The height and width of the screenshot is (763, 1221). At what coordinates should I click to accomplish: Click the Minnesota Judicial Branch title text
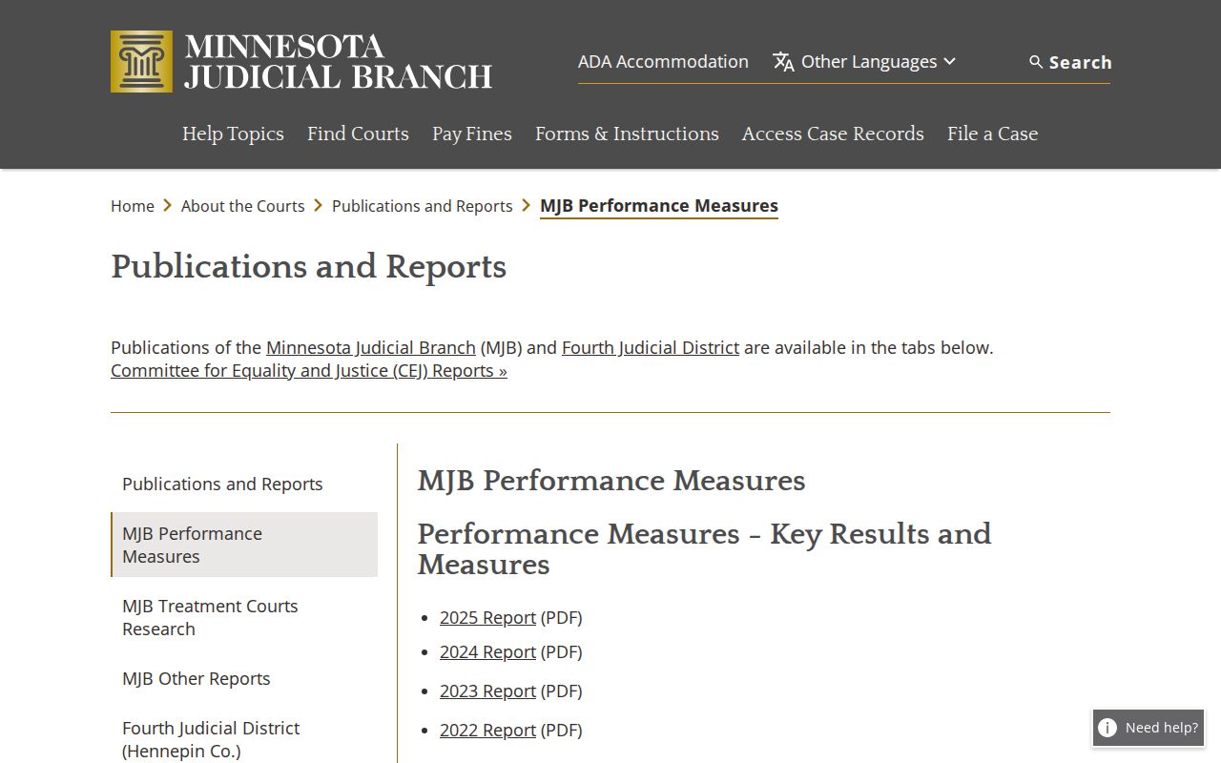tap(339, 61)
